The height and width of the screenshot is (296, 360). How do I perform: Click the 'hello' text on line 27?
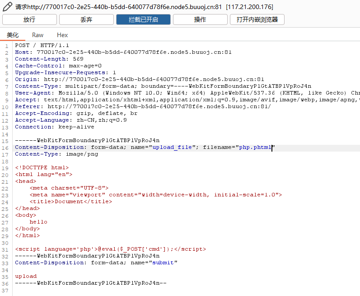[x=38, y=222]
